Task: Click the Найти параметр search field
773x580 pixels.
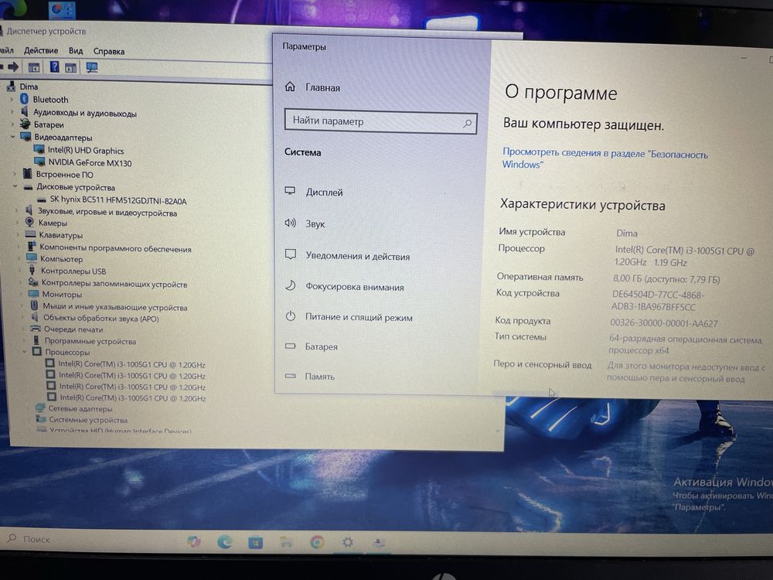Action: pyautogui.click(x=380, y=122)
